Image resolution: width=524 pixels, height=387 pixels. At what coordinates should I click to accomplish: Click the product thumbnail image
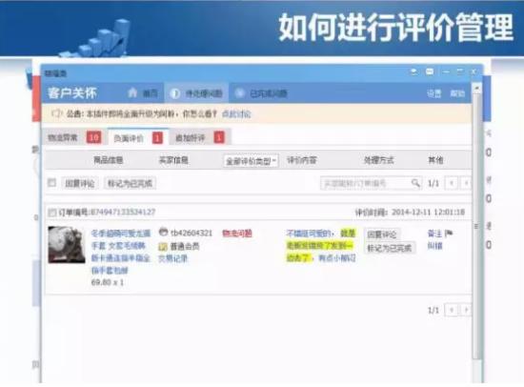[67, 245]
